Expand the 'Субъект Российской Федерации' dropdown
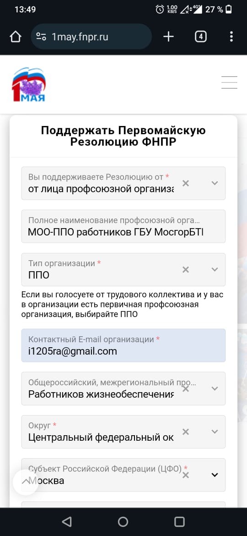This screenshot has width=247, height=536. 215,475
